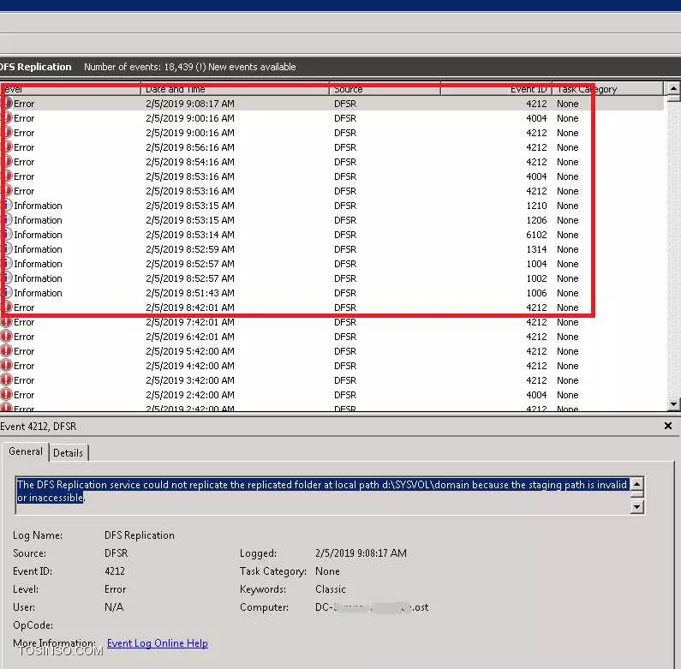Select Information event 1314
The image size is (681, 669).
[332, 249]
